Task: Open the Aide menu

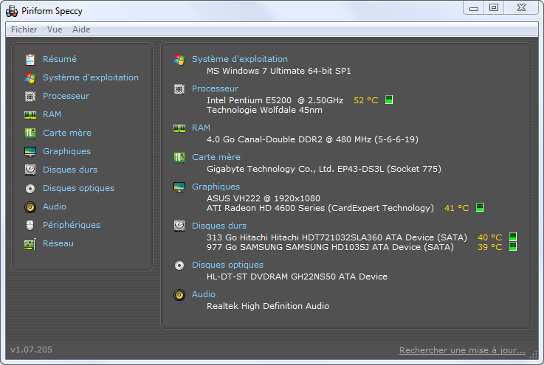Action: click(81, 29)
